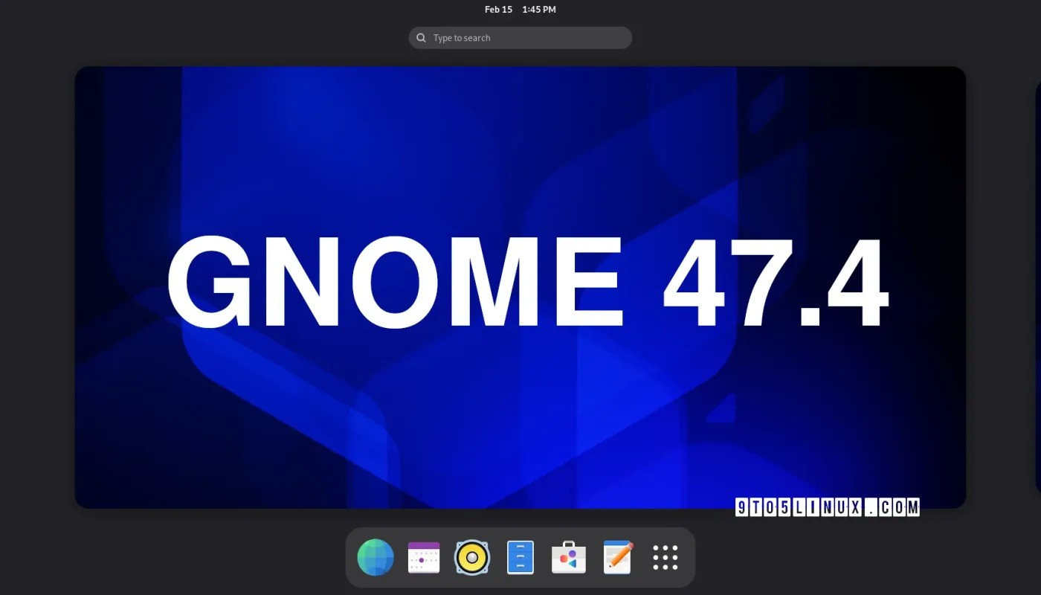Open the clock menu in the top bar
This screenshot has width=1041, height=595.
(520, 10)
